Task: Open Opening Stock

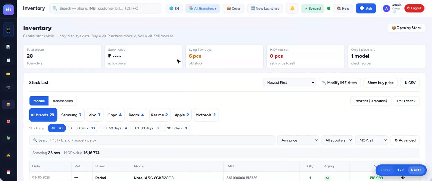Action: point(406,28)
